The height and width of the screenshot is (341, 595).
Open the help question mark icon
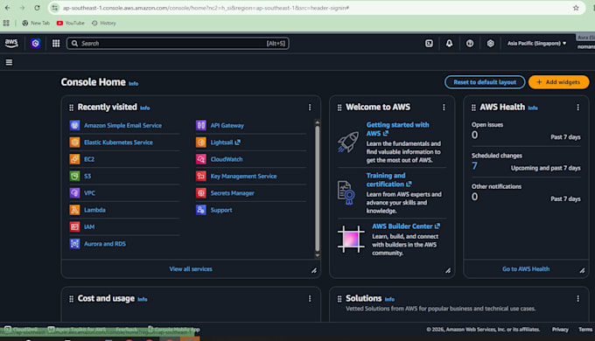click(x=470, y=43)
